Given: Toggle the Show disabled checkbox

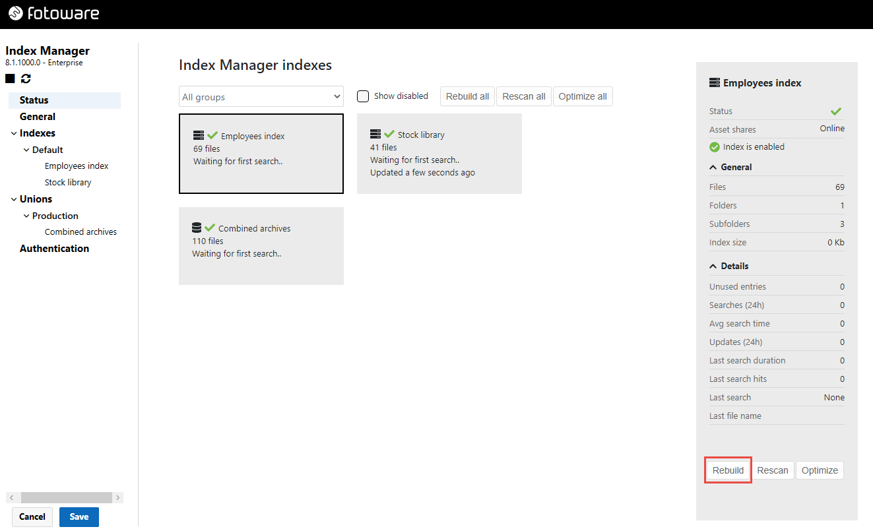Looking at the screenshot, I should (x=363, y=96).
